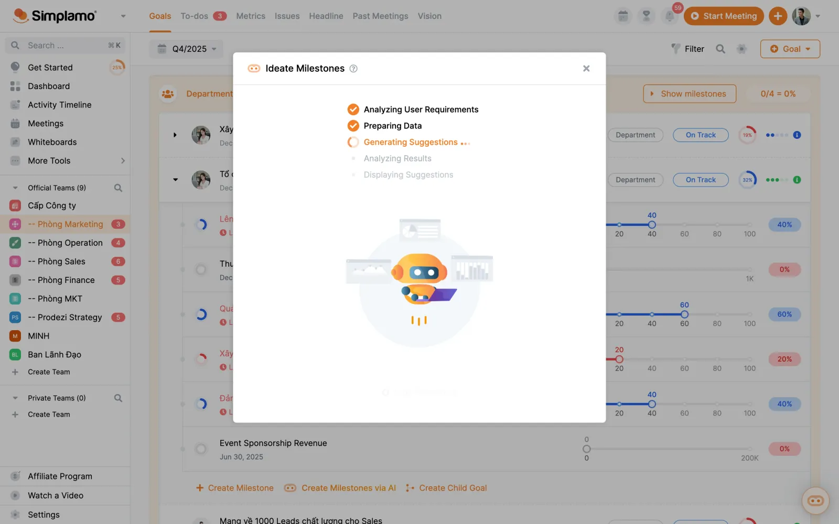Expand More Tools submenu arrow
Image resolution: width=839 pixels, height=524 pixels.
(123, 161)
